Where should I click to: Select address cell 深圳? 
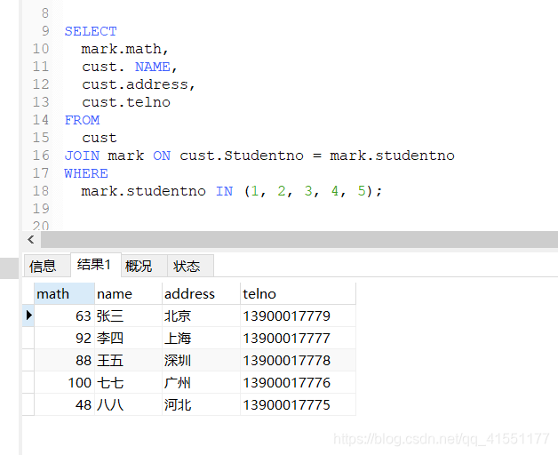pyautogui.click(x=201, y=360)
